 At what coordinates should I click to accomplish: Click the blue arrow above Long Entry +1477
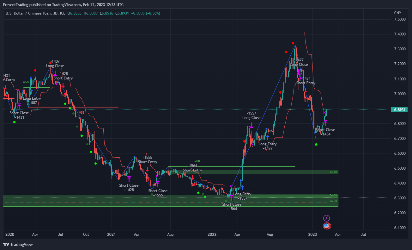point(268,137)
